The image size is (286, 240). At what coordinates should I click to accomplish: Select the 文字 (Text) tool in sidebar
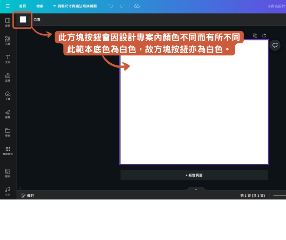click(x=8, y=59)
